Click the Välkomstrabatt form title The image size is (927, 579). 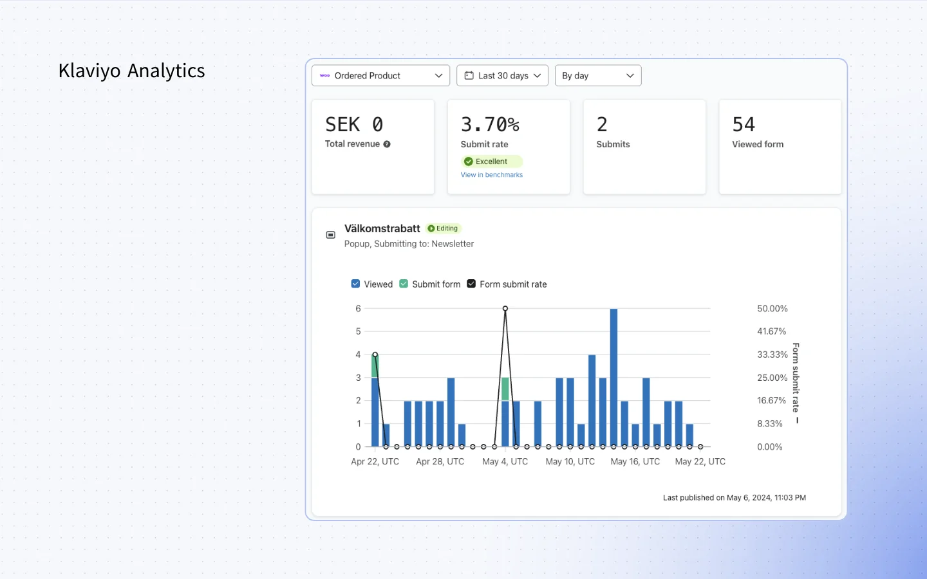tap(382, 228)
